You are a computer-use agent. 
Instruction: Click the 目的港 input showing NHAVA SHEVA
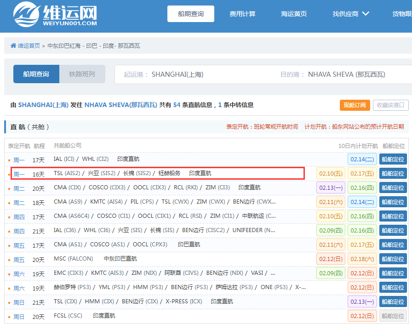340,74
